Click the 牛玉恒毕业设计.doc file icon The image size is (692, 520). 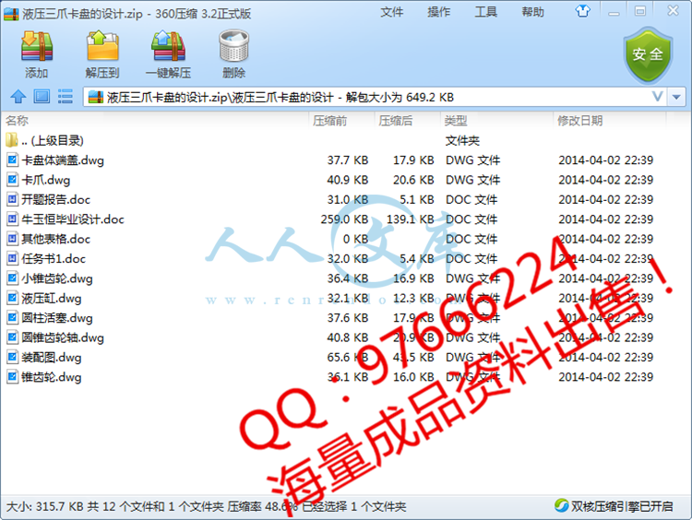(x=12, y=219)
